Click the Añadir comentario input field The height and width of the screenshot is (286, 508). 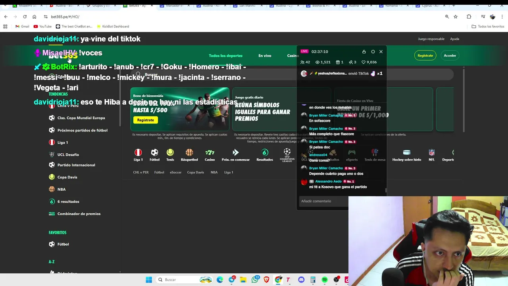point(323,201)
